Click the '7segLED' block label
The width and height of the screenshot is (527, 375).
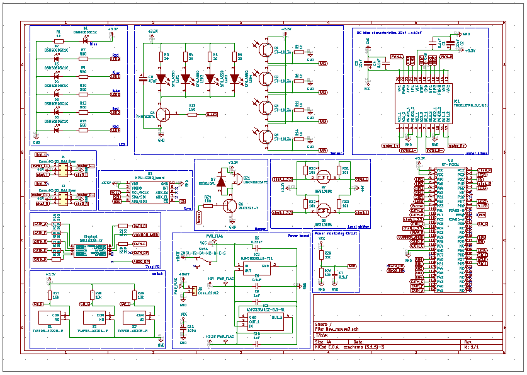tap(153, 267)
